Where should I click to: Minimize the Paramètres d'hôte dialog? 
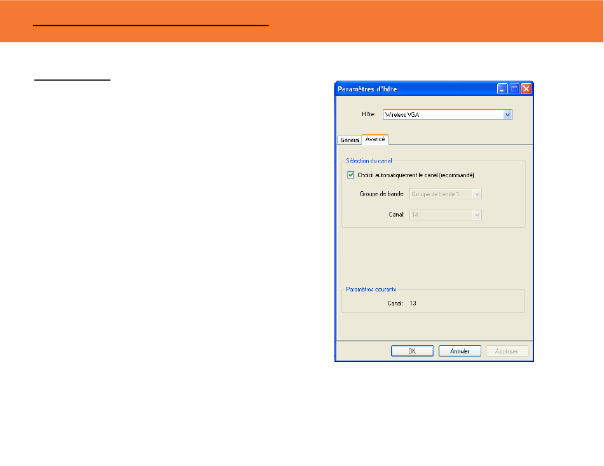pyautogui.click(x=502, y=89)
